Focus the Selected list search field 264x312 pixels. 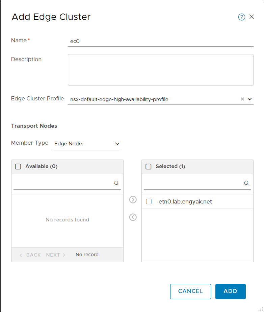click(x=193, y=183)
